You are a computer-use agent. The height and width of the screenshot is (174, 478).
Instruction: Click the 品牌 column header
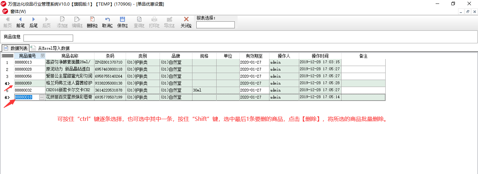click(x=176, y=56)
